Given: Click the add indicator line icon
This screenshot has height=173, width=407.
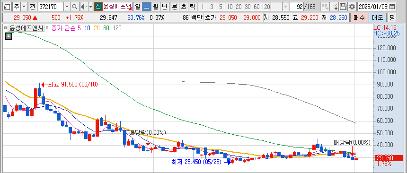Looking at the screenshot, I should coord(334,7).
